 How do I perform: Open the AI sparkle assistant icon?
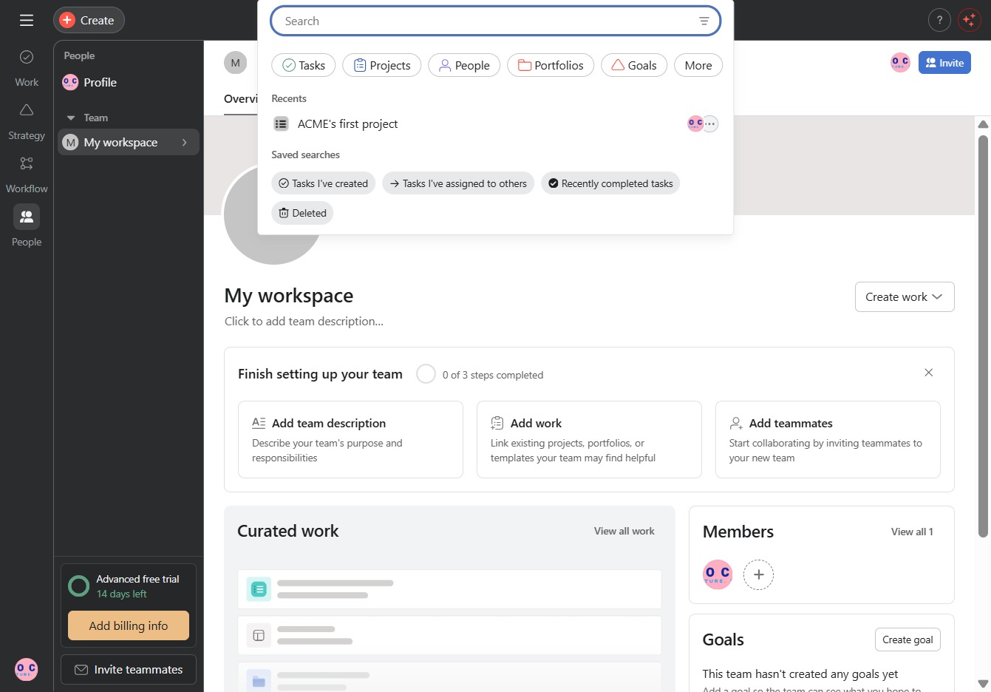969,20
